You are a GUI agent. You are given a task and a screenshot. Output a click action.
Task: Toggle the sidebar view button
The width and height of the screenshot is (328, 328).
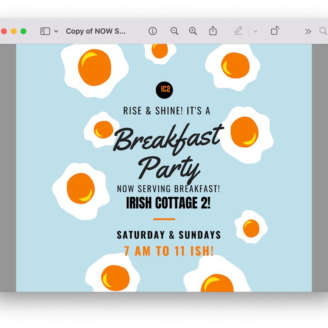[45, 31]
